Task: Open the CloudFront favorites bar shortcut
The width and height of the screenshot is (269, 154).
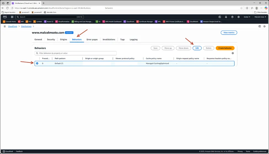Action: pyautogui.click(x=129, y=22)
